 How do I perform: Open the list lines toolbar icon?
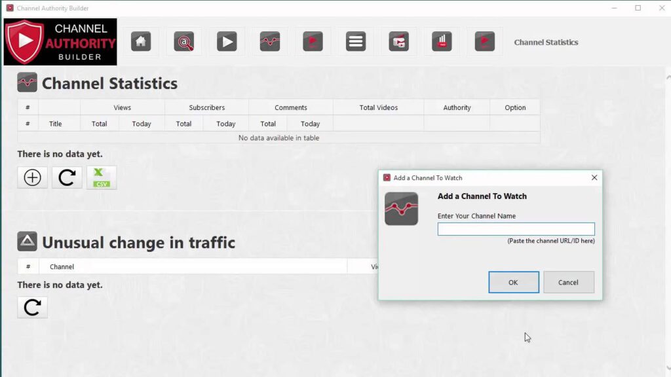(356, 41)
